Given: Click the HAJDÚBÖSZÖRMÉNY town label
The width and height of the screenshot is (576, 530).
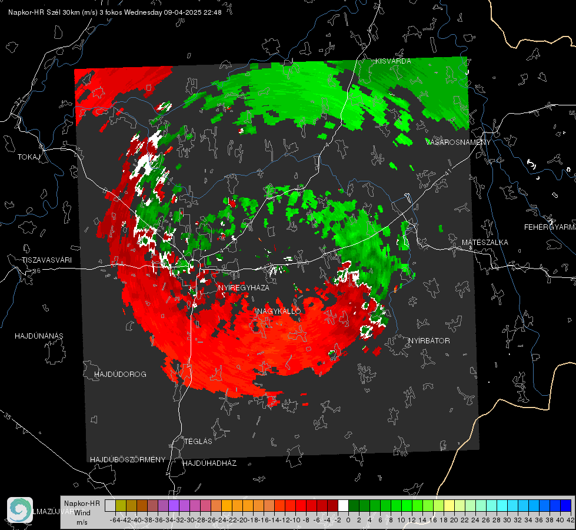Looking at the screenshot, I should 128,460.
